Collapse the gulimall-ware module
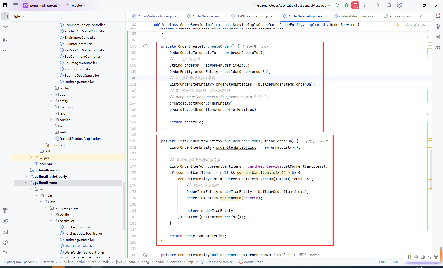The height and width of the screenshot is (268, 443). click(x=26, y=183)
